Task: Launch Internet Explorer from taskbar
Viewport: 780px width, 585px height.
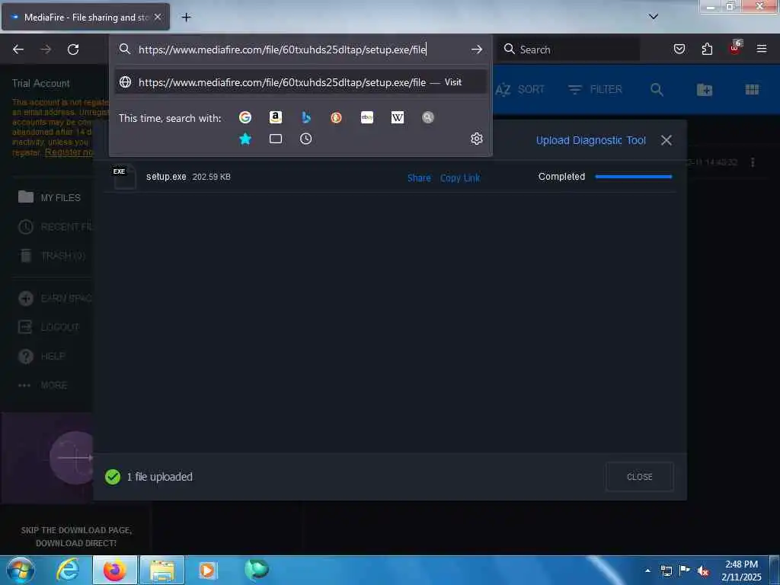Action: tap(67, 570)
